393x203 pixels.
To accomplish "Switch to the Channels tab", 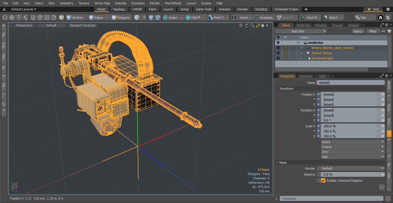I will point(305,76).
